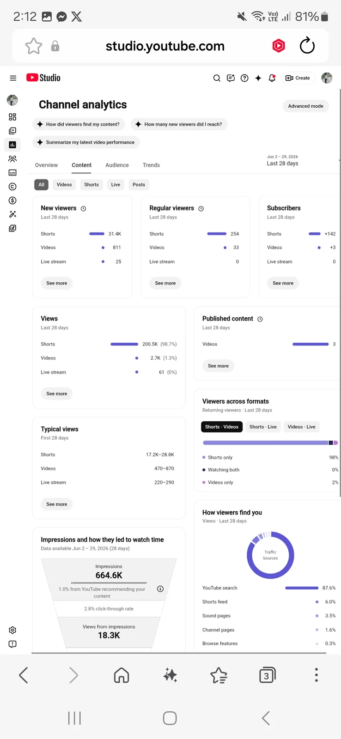Reload the page with the refresh icon
This screenshot has height=739, width=341.
click(x=307, y=46)
